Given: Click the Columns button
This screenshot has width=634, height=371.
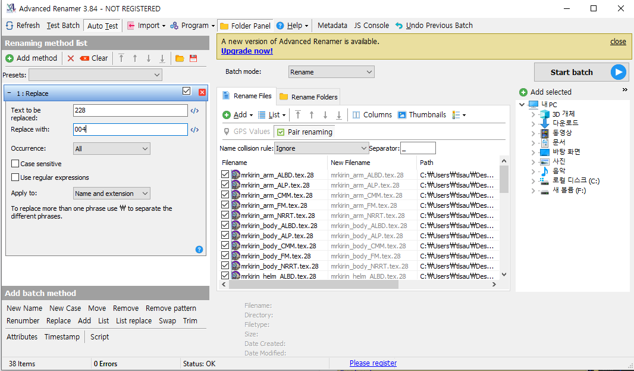Looking at the screenshot, I should click(372, 115).
